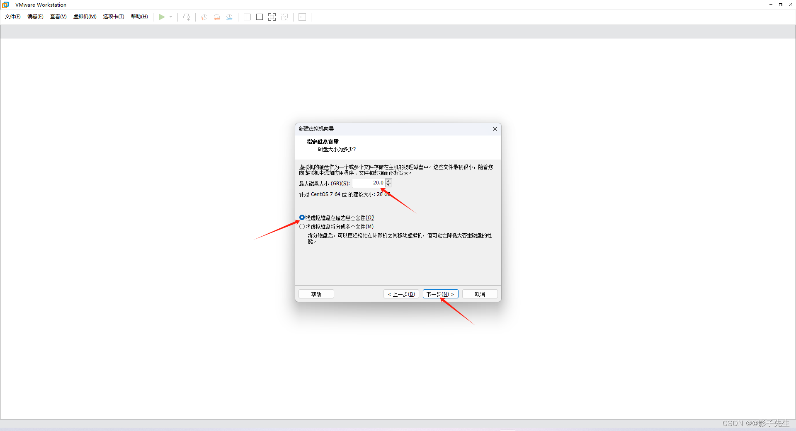Click the full screen mode icon
Screen dimensions: 796x431
272,17
